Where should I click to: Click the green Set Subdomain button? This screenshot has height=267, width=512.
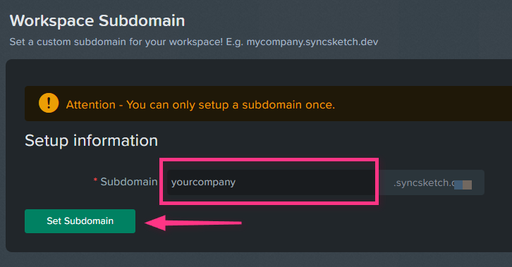(80, 221)
